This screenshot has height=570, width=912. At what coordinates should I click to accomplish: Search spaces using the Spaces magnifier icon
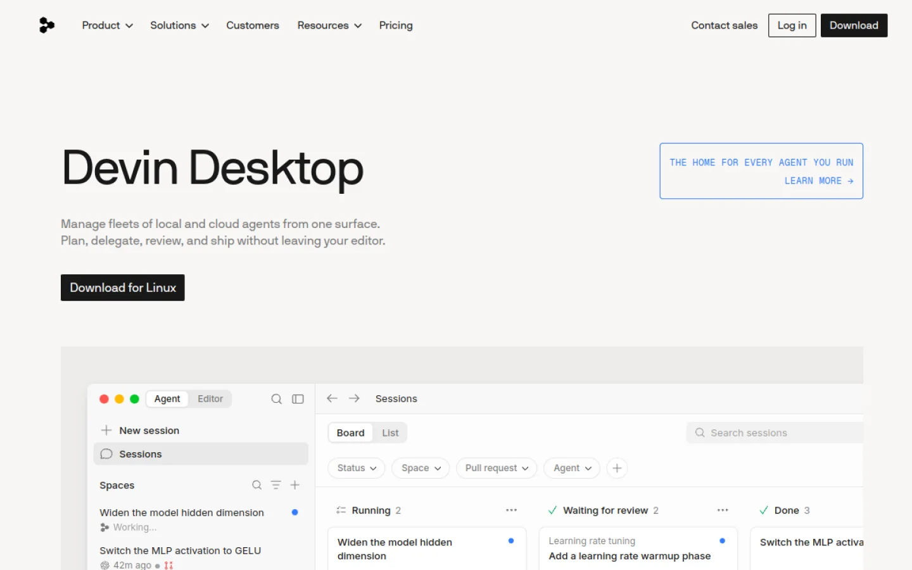(256, 485)
